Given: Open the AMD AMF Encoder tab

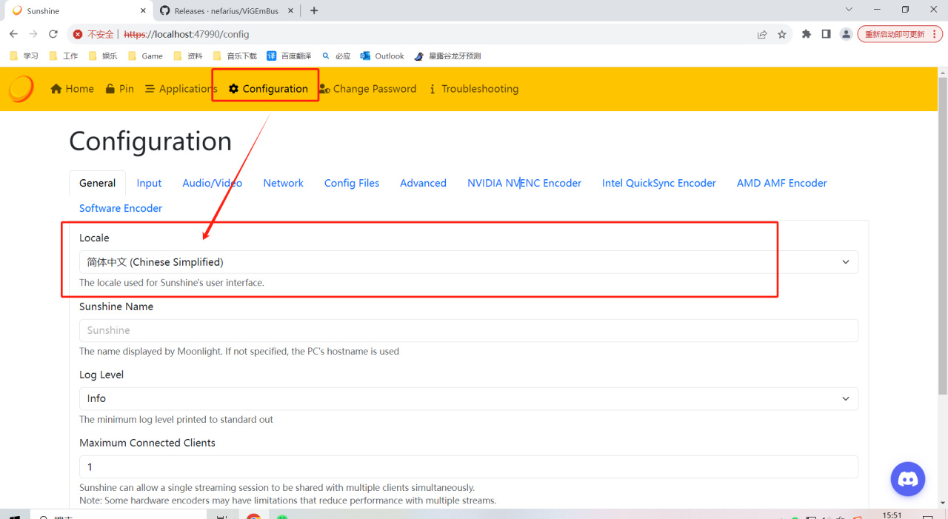Looking at the screenshot, I should pyautogui.click(x=782, y=183).
